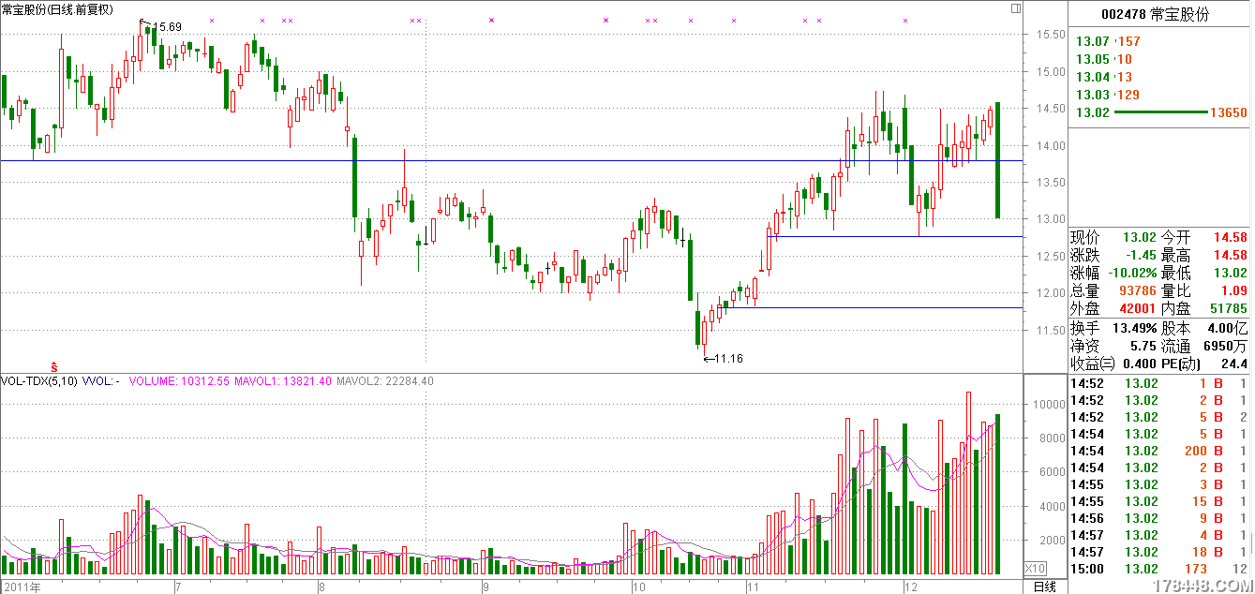Click the chart title 常宝股份(日线 前复权)
1255x594 pixels.
[x=57, y=9]
